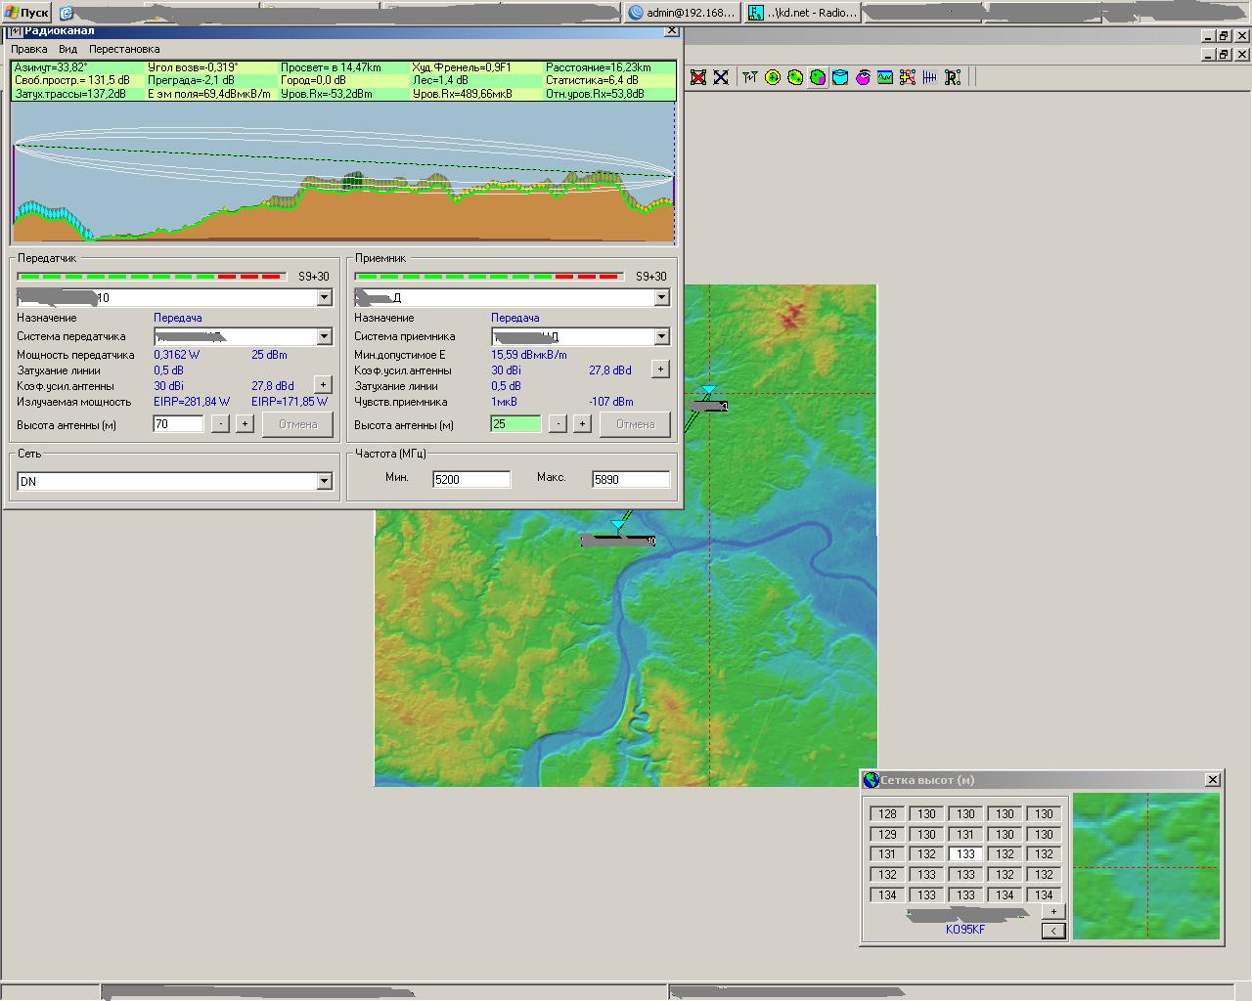Select the highlighted center 133 elevation cell

(x=965, y=854)
